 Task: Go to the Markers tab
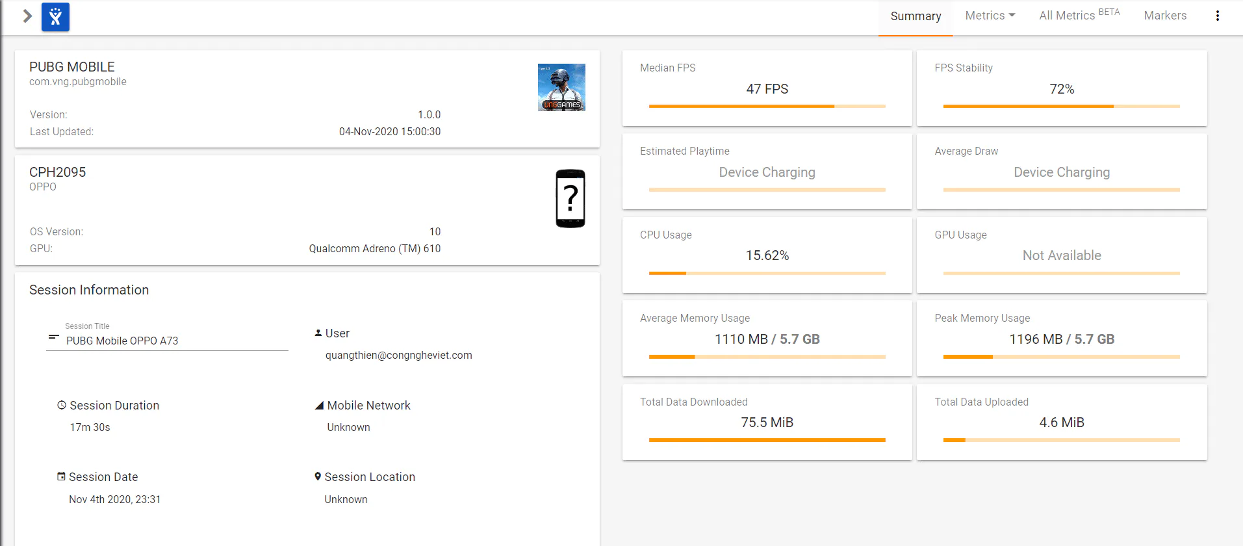(1165, 16)
